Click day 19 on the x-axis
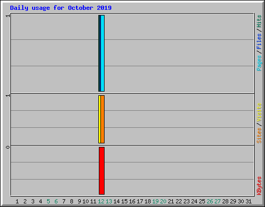The width and height of the screenshot is (265, 207). tap(155, 201)
